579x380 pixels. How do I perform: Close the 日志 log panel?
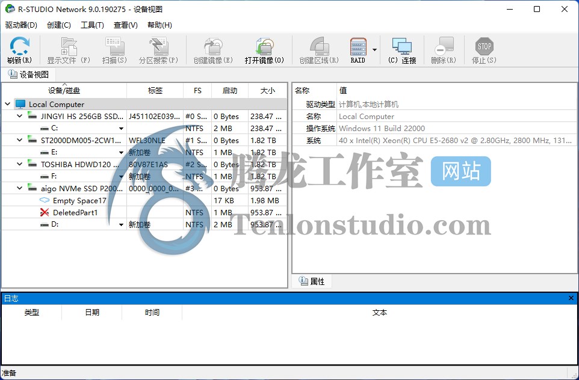coord(571,298)
